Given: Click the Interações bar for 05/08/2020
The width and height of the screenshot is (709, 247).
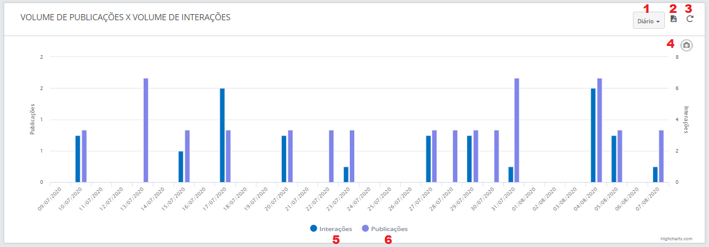Looking at the screenshot, I should click(x=614, y=159).
